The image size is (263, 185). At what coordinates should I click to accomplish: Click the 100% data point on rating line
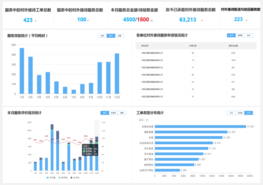tap(86, 138)
